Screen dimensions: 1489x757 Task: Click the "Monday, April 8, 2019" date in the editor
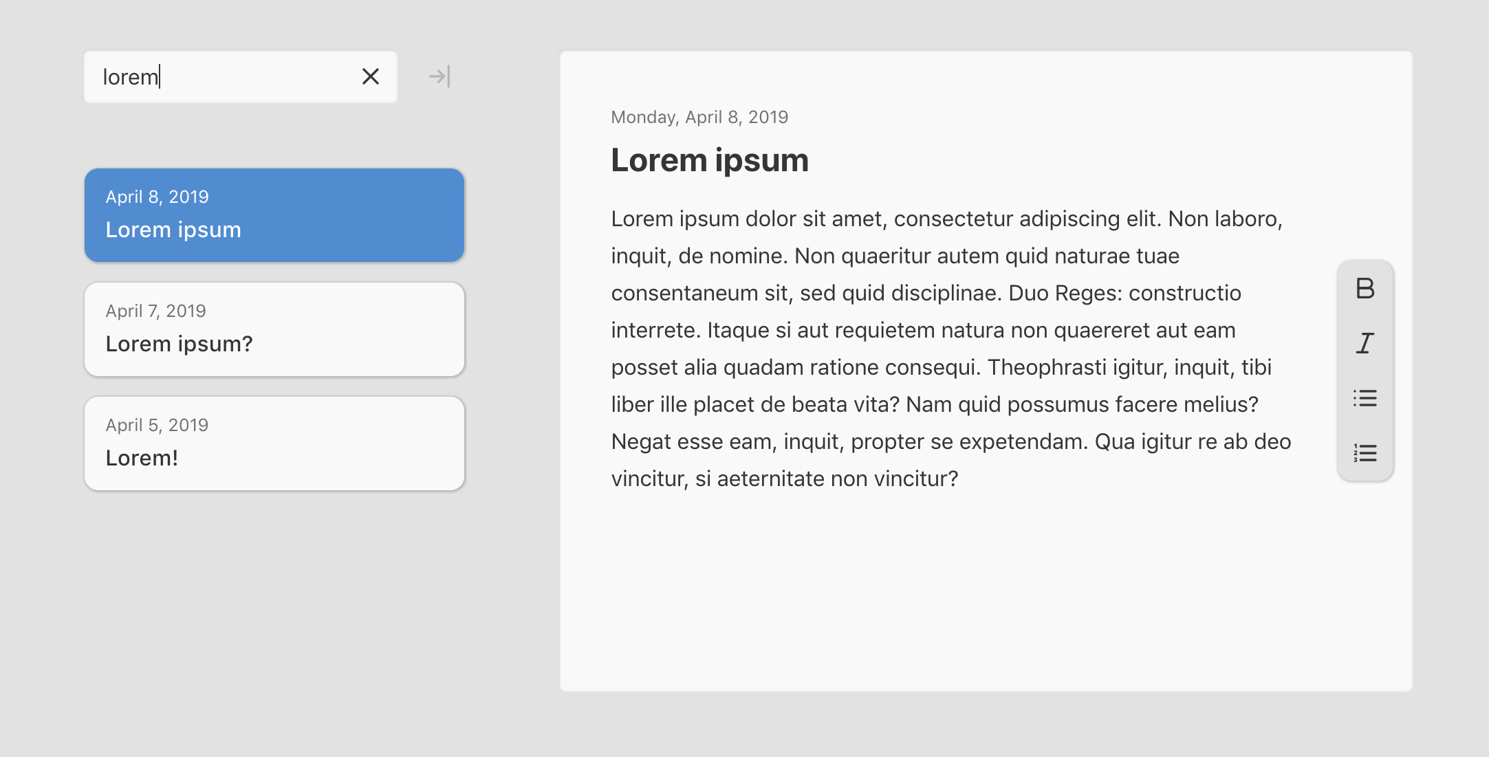pyautogui.click(x=699, y=117)
